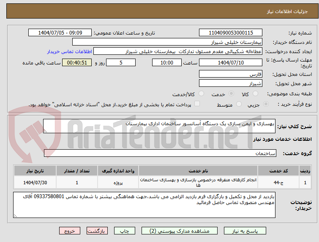
Task: Select the کالا/خدمت radio button
Action: [201, 94]
